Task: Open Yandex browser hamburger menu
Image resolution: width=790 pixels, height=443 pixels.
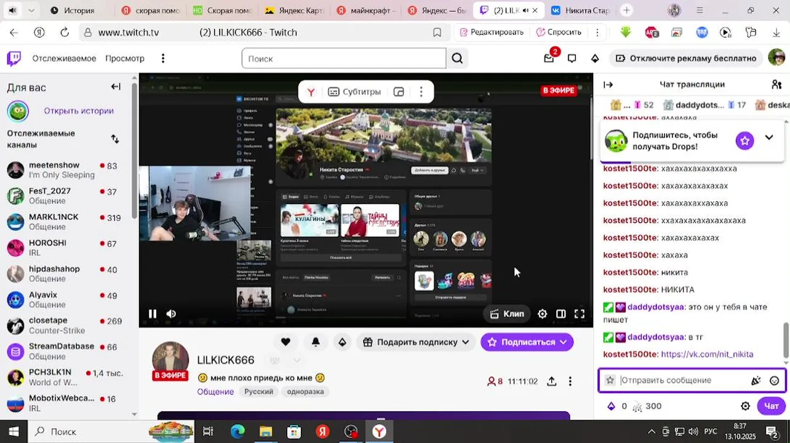Action: 700,10
